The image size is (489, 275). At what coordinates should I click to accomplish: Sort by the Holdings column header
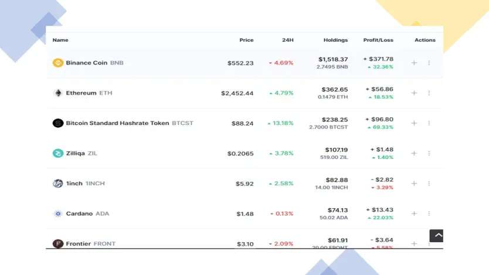pyautogui.click(x=335, y=40)
